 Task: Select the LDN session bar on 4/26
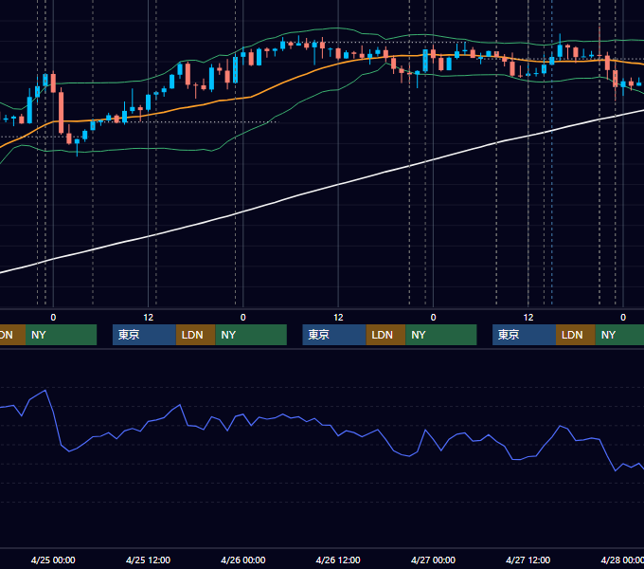point(385,335)
